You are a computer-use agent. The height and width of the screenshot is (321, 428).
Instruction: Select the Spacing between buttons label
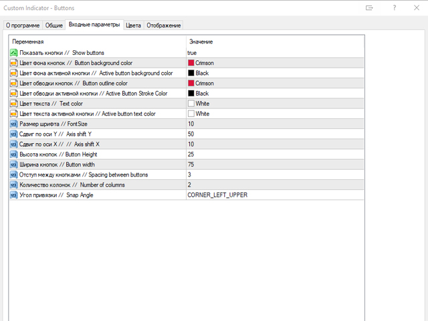84,175
